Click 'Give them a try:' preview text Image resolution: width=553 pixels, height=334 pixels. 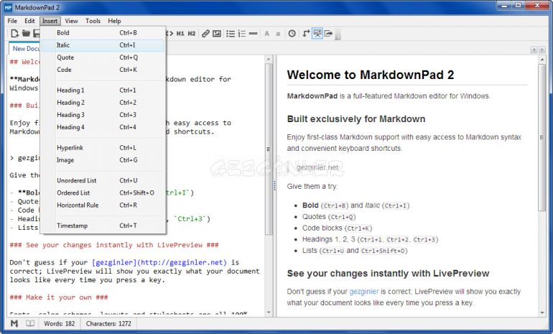pos(312,187)
